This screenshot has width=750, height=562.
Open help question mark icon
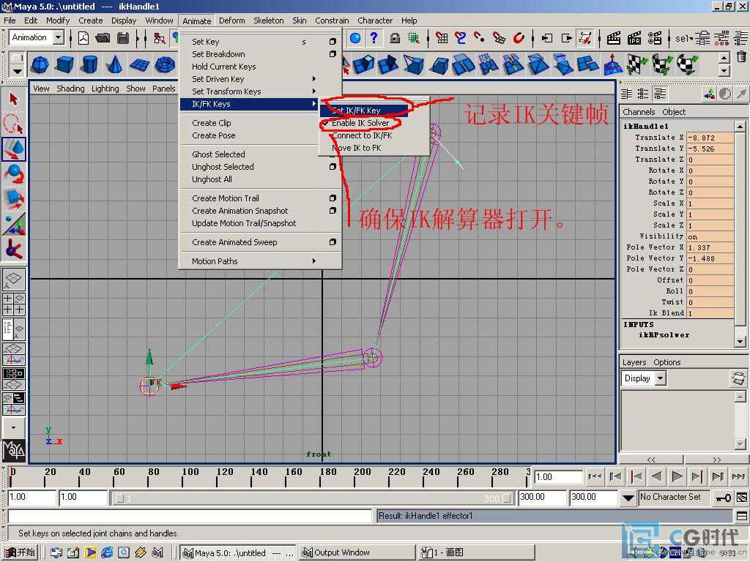click(374, 38)
